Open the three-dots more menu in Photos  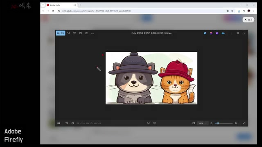pos(93,33)
